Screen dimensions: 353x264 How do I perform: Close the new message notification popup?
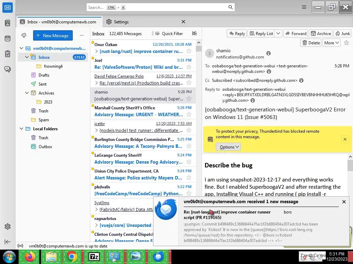[344, 201]
